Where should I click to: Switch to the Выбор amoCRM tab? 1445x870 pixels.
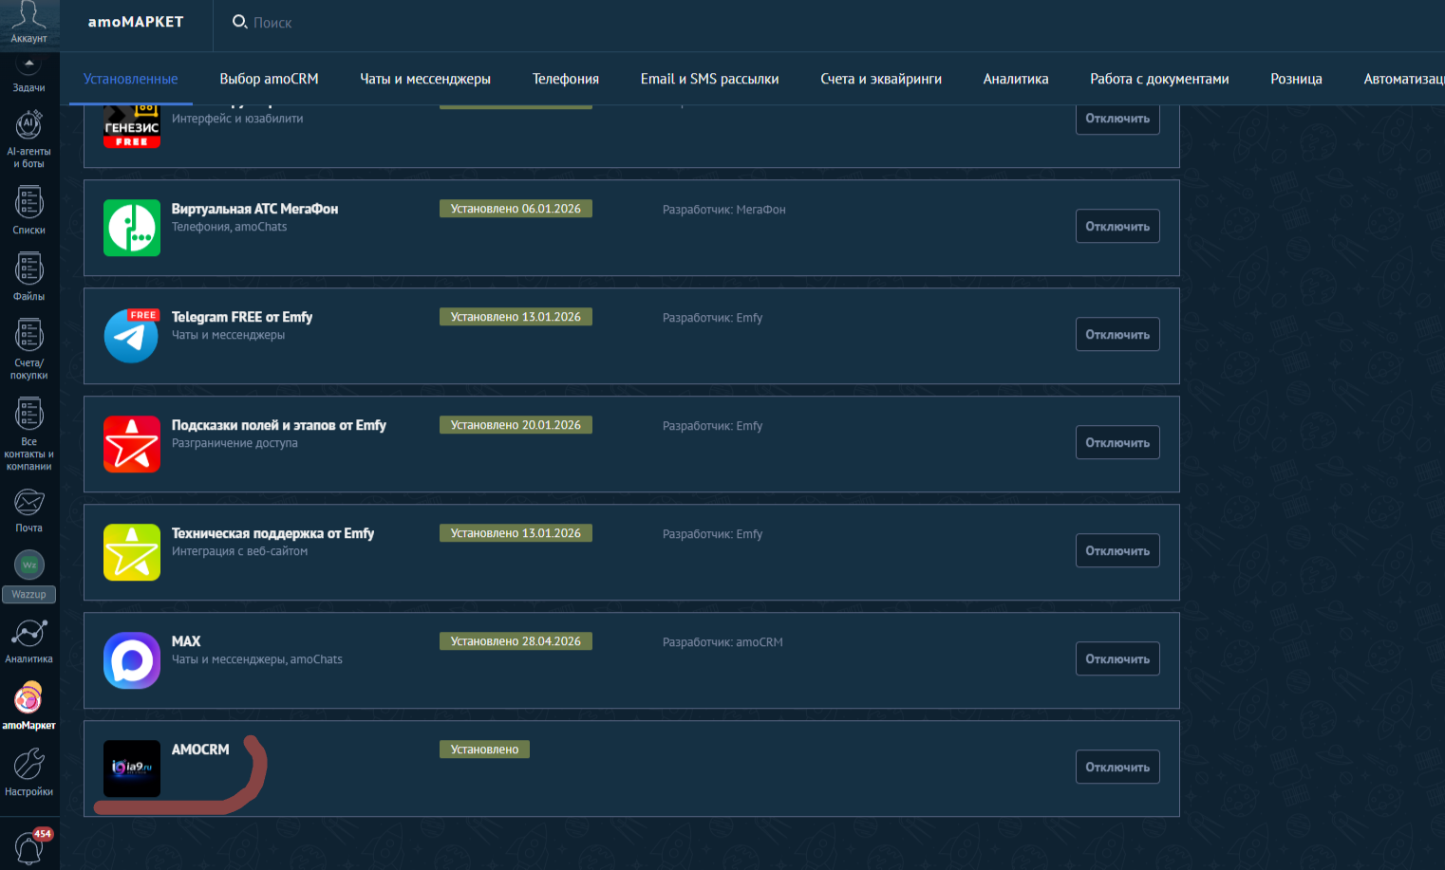pos(269,79)
